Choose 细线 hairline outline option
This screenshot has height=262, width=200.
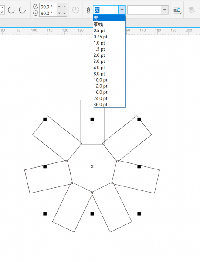[109, 24]
